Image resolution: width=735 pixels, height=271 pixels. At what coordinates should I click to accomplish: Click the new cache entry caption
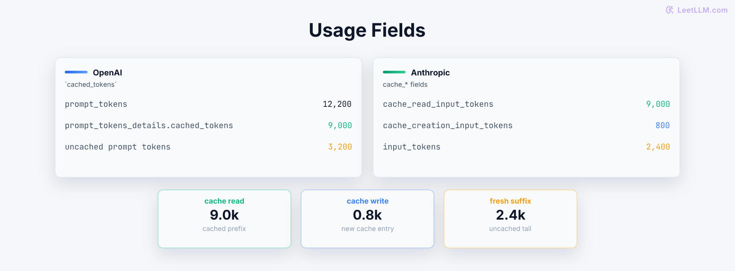click(x=367, y=229)
